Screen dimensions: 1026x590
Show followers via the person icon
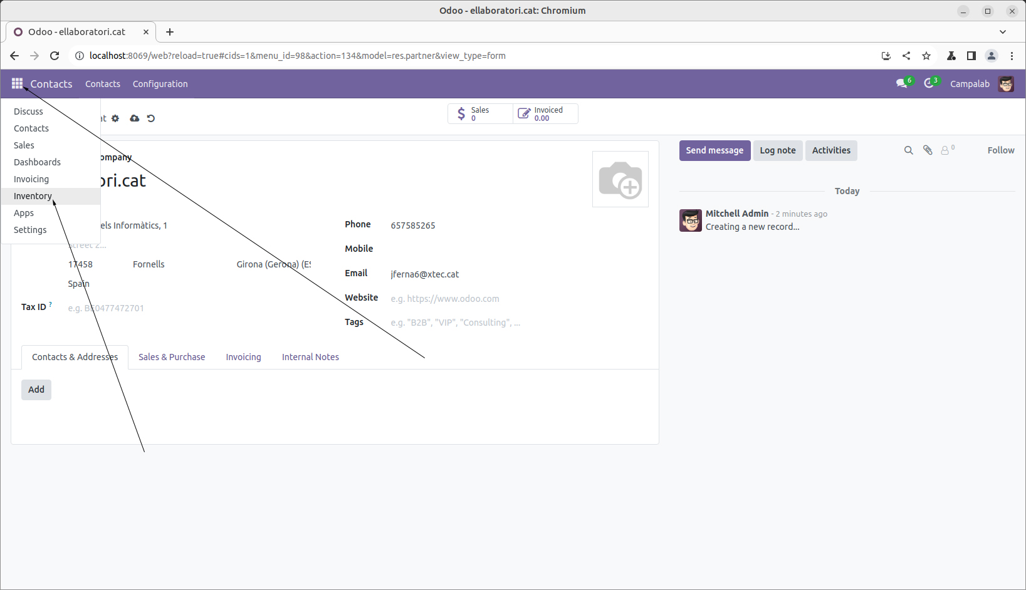click(x=945, y=150)
